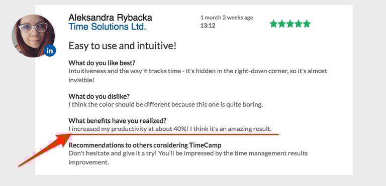Click the third green rating star
This screenshot has height=186, width=386.
point(290,24)
